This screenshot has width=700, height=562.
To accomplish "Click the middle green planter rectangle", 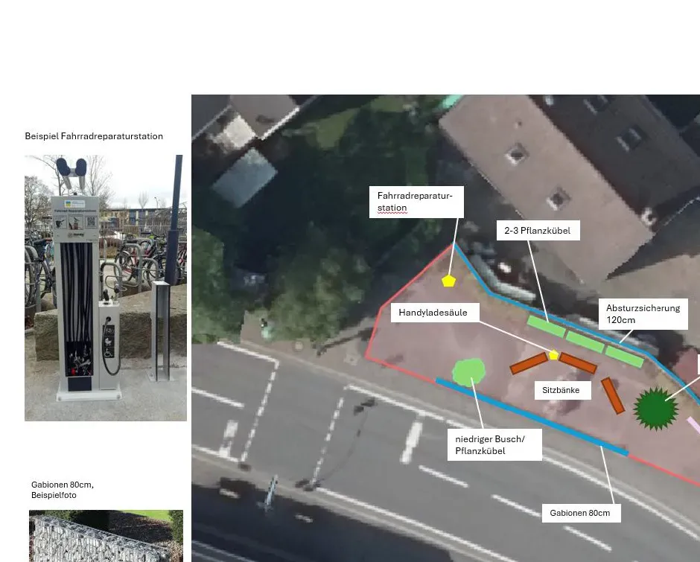I will pyautogui.click(x=585, y=342).
